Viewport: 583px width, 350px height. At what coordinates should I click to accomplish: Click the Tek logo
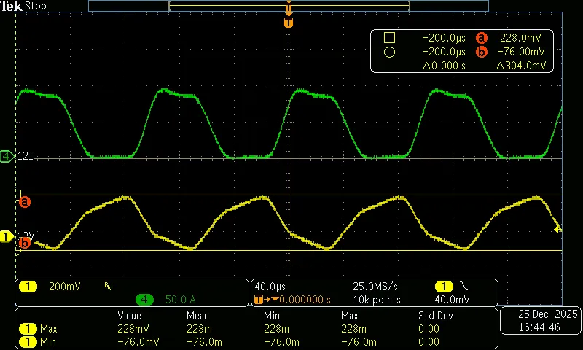coord(11,6)
